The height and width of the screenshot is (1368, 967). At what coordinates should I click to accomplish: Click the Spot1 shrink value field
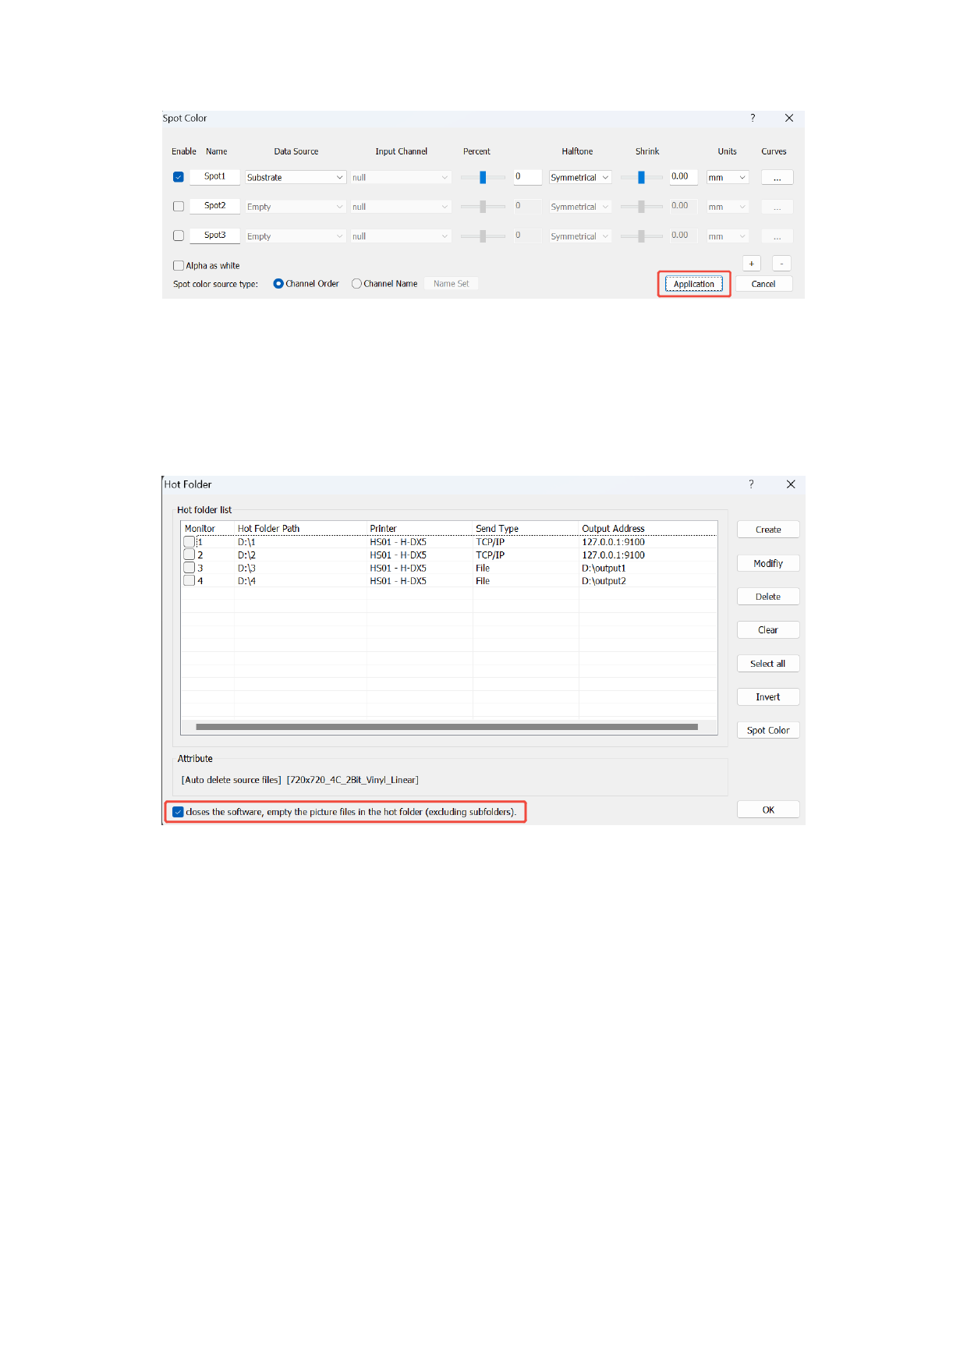(x=682, y=177)
